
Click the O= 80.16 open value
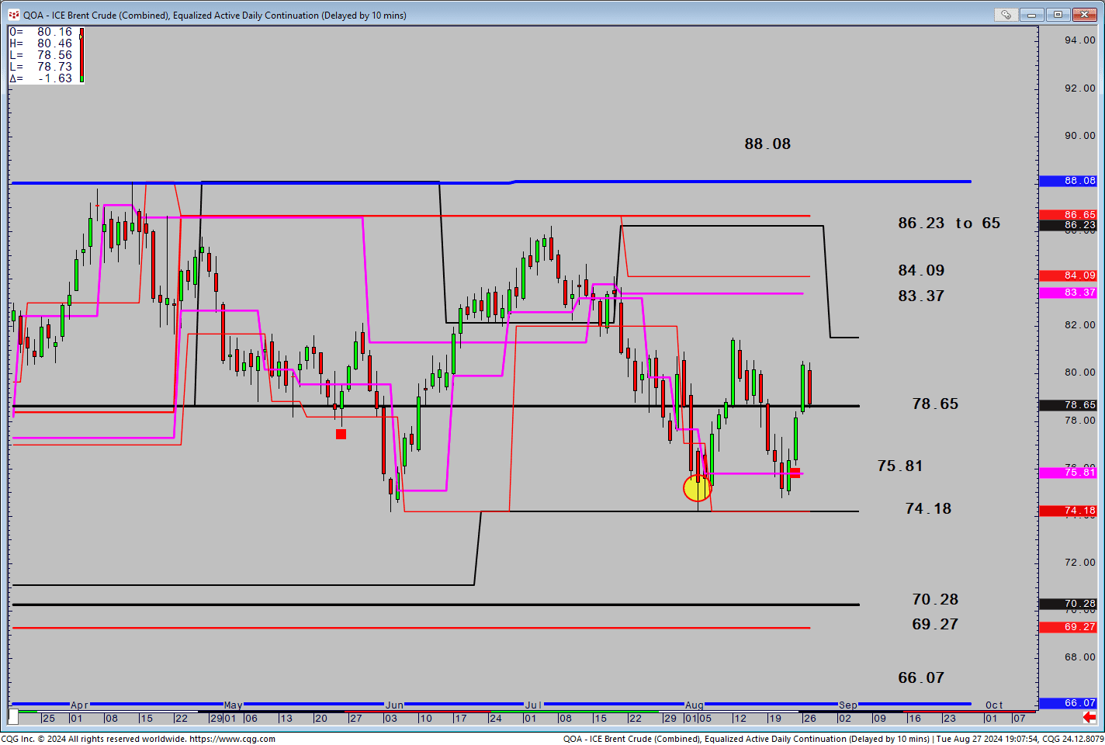click(x=41, y=32)
